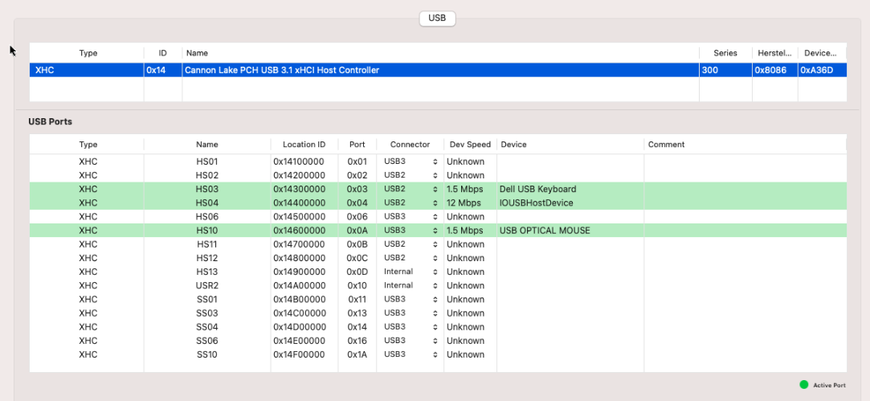This screenshot has height=401, width=870.
Task: Click the Comment column header
Action: click(x=666, y=145)
